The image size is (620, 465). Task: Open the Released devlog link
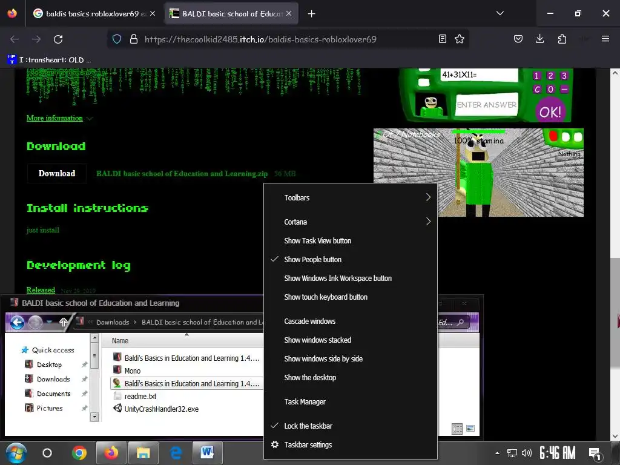point(41,290)
